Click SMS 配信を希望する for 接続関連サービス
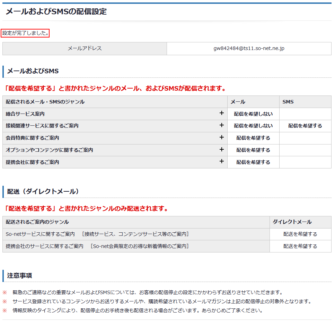This screenshot has width=335, height=324. click(305, 126)
